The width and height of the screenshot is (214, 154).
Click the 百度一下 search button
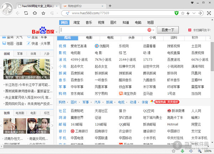pyautogui.click(x=168, y=30)
